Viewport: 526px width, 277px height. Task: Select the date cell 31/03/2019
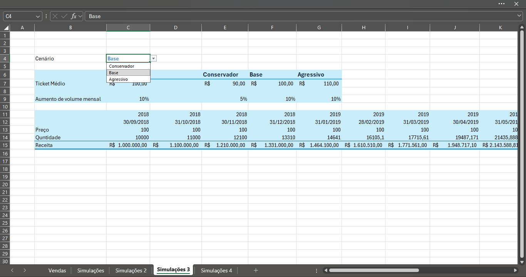coord(407,122)
